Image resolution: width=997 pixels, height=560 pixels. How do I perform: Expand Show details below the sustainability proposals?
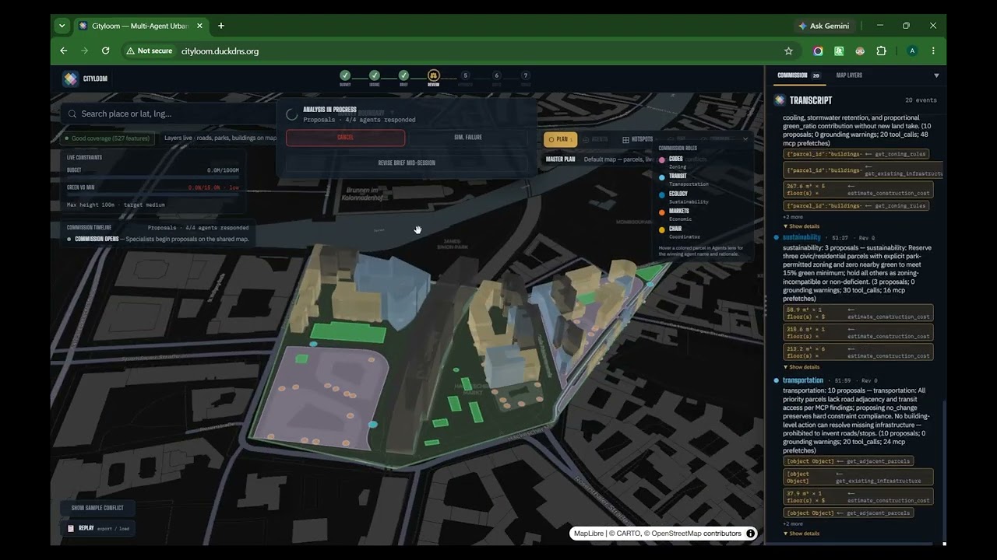(x=801, y=367)
